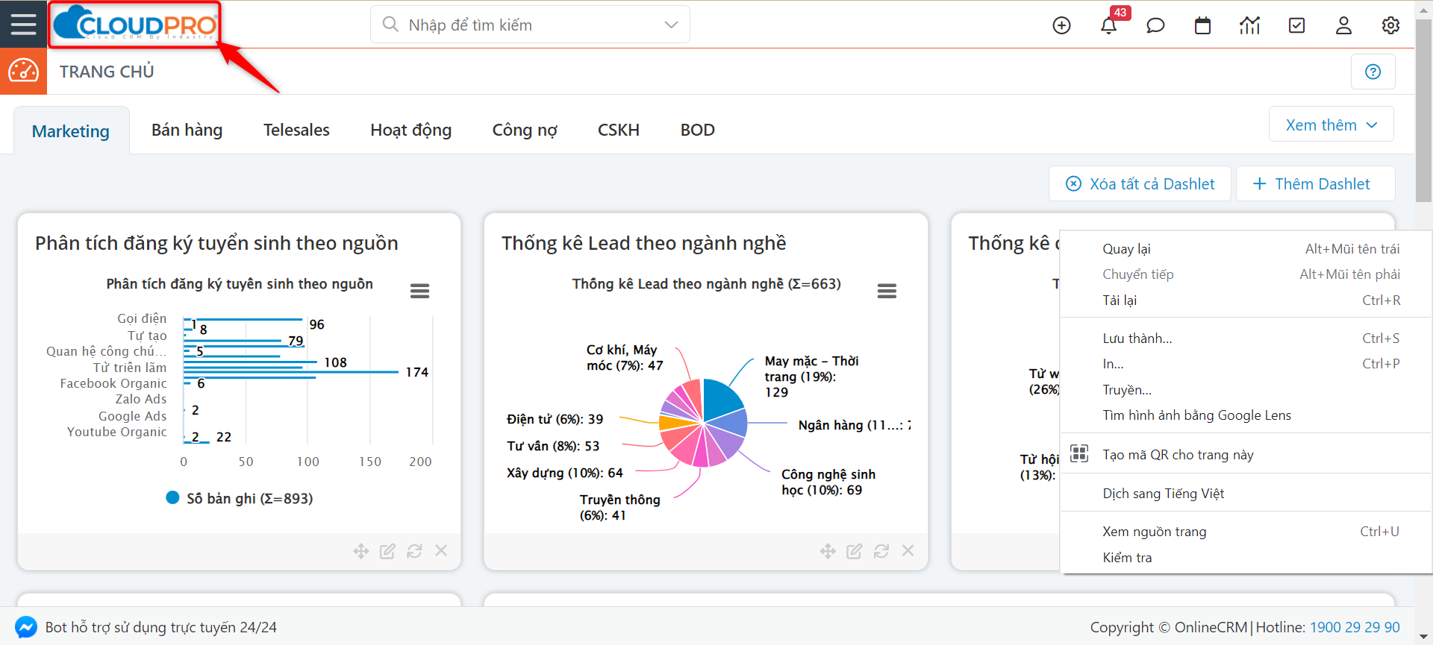
Task: Open the tasks checkbox icon
Action: tap(1297, 25)
